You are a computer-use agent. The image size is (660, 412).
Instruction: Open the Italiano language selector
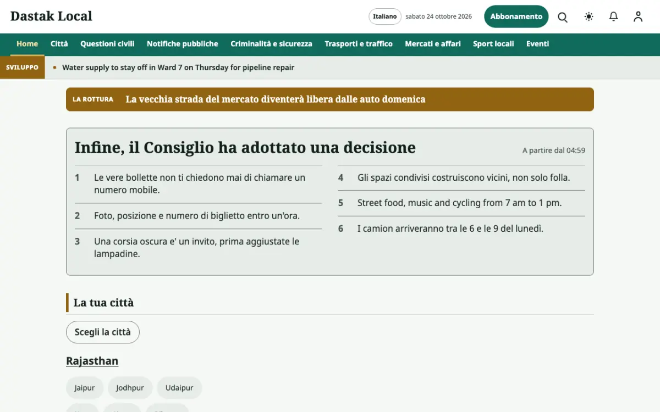385,16
